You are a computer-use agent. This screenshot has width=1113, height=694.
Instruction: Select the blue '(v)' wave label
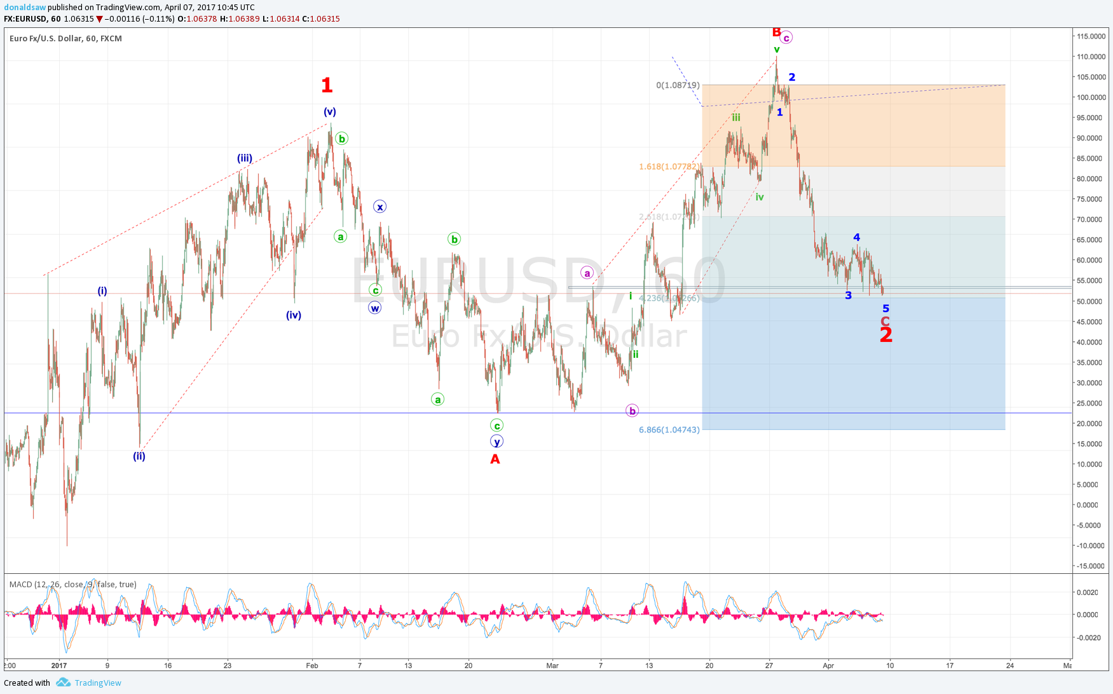[x=330, y=111]
